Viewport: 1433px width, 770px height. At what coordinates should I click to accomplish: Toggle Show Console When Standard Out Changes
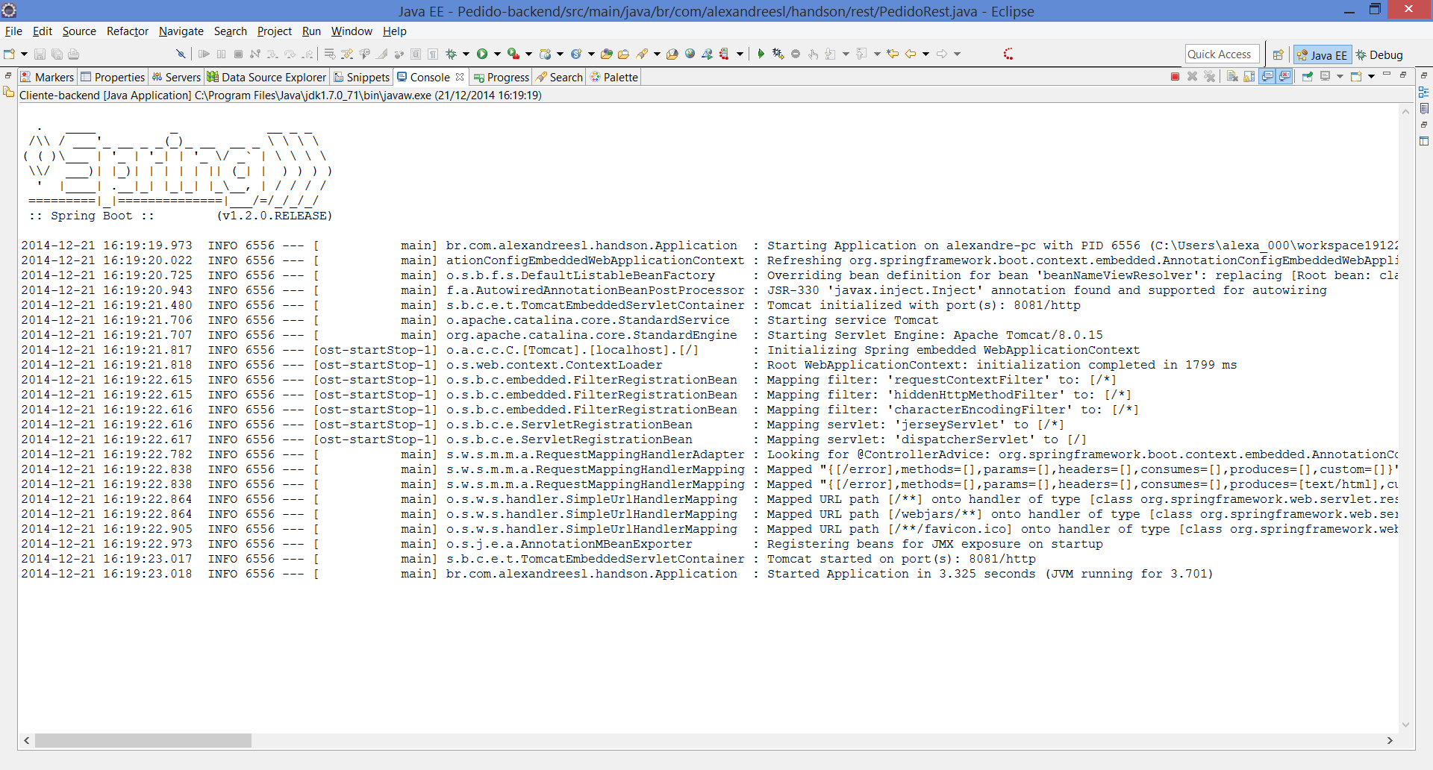tap(1267, 76)
